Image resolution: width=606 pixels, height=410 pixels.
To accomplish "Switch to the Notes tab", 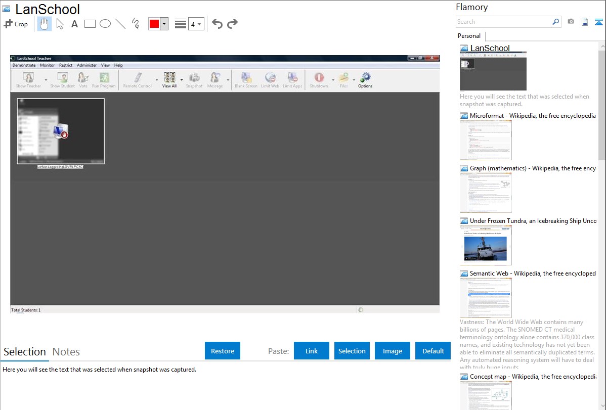I will 66,352.
